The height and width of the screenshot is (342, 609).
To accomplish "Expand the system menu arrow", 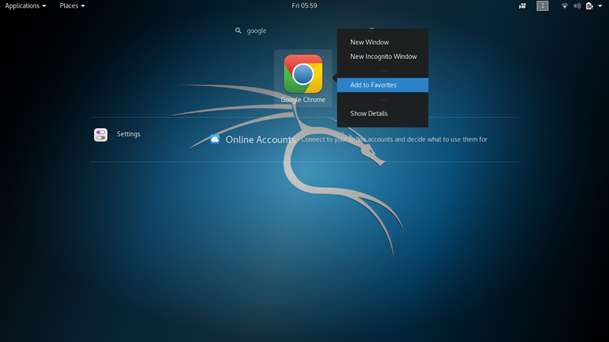I will (600, 6).
